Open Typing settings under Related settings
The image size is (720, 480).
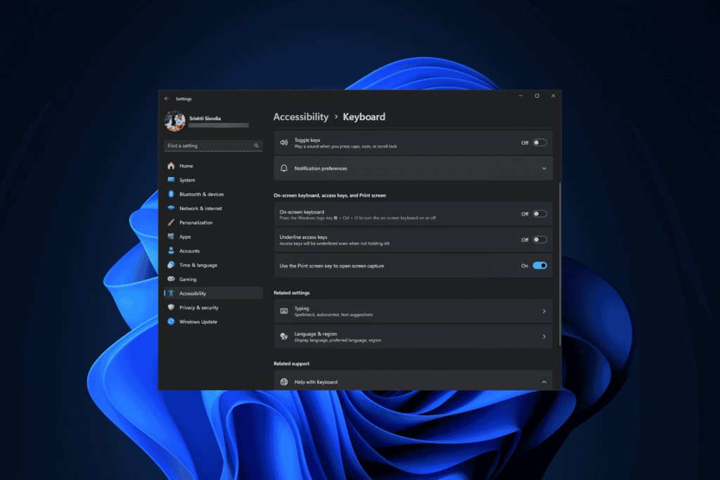(413, 311)
